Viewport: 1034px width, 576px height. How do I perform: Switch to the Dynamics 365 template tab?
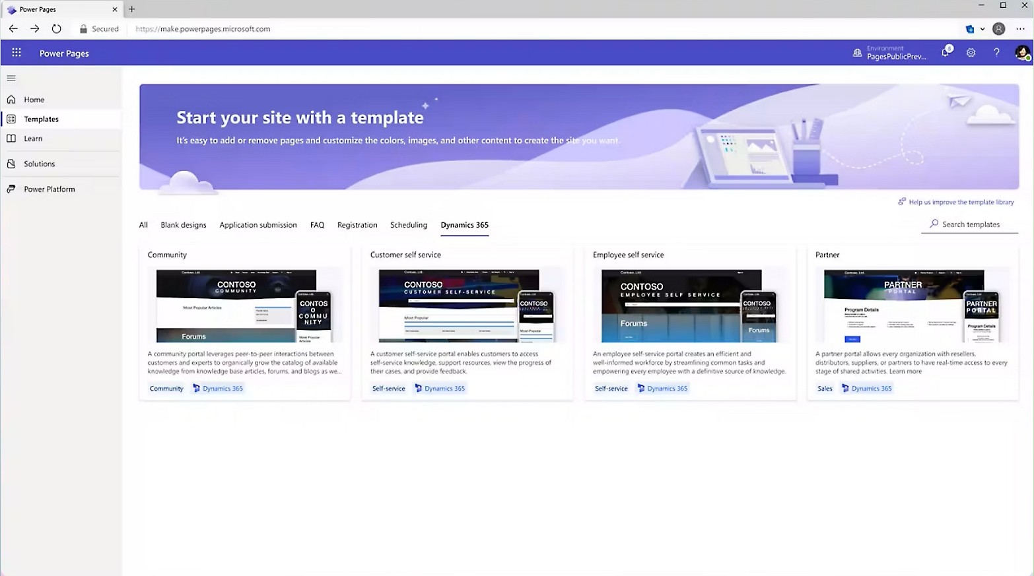point(464,225)
